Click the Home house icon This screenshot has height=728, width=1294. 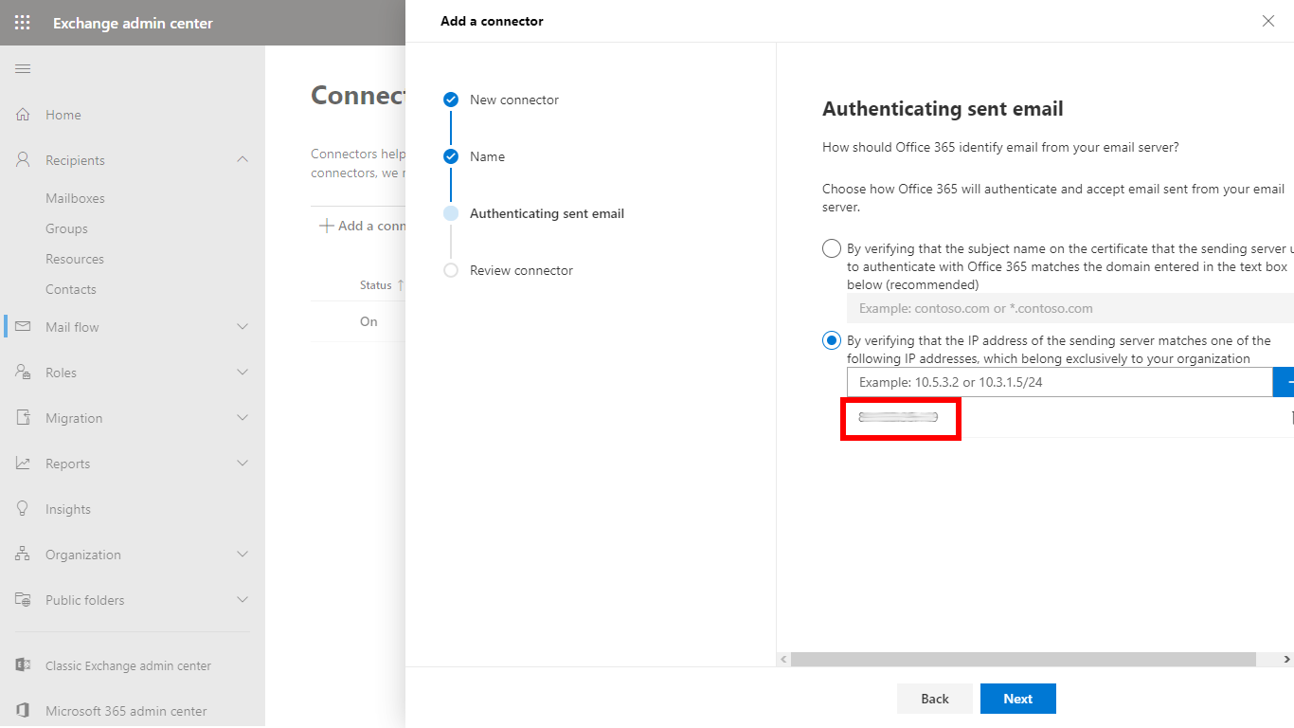coord(23,115)
